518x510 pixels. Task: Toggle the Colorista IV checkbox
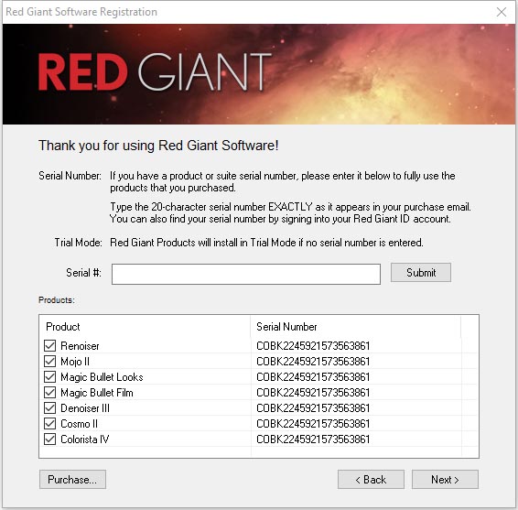pos(49,439)
